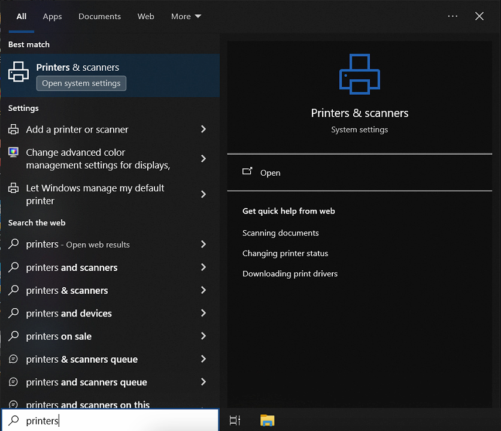Open File Explorer from the taskbar
501x431 pixels.
268,420
